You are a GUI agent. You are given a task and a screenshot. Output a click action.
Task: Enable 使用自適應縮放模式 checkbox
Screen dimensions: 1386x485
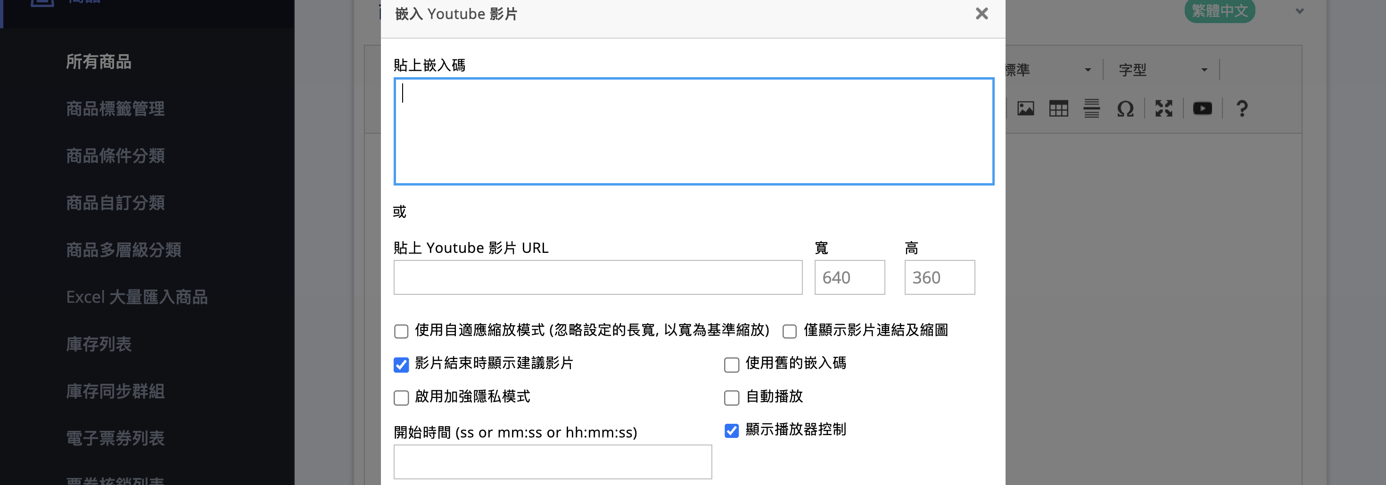click(401, 331)
